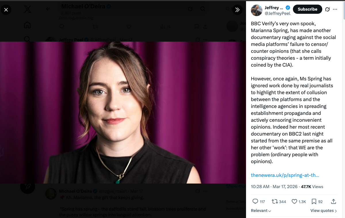Repost the tweet using the retweet icon
Viewport: 345px width, 218px height.
tap(275, 201)
